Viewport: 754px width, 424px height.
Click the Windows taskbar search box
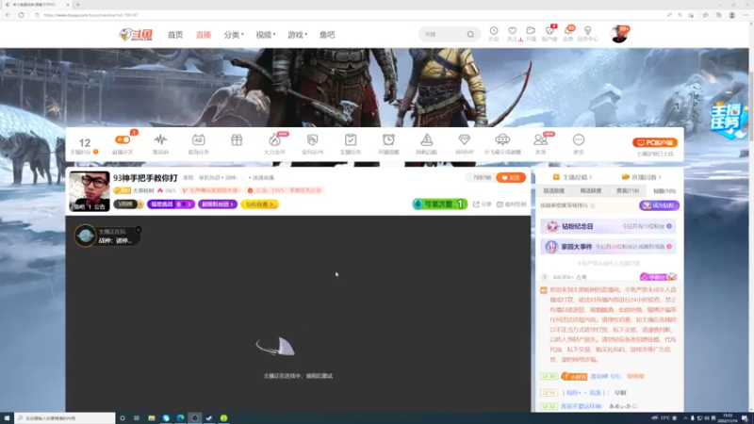click(65, 418)
